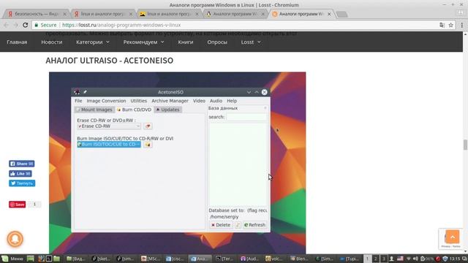Click the Pinterest Save button
Viewport: 468px width, 263px height.
(17, 205)
